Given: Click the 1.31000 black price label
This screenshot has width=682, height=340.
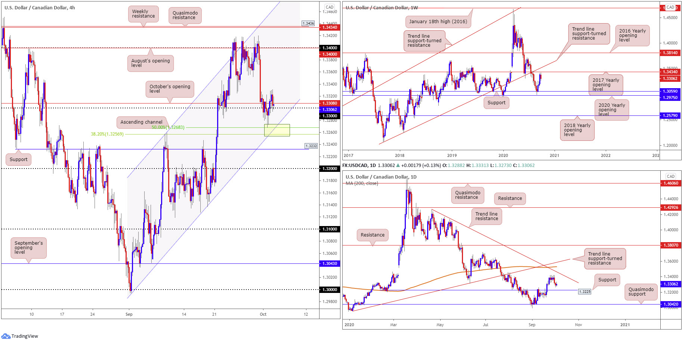Looking at the screenshot, I should pos(330,229).
